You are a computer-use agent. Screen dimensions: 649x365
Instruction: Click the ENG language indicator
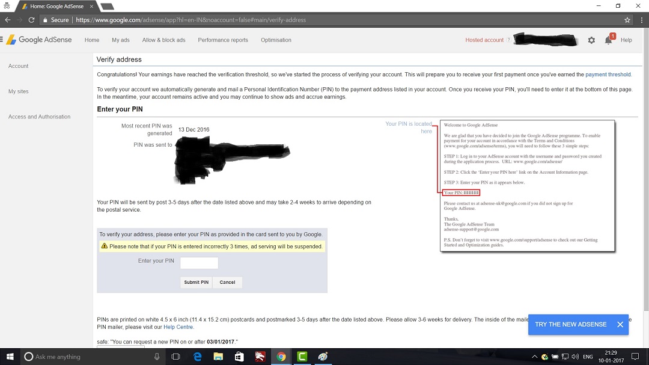pyautogui.click(x=588, y=357)
